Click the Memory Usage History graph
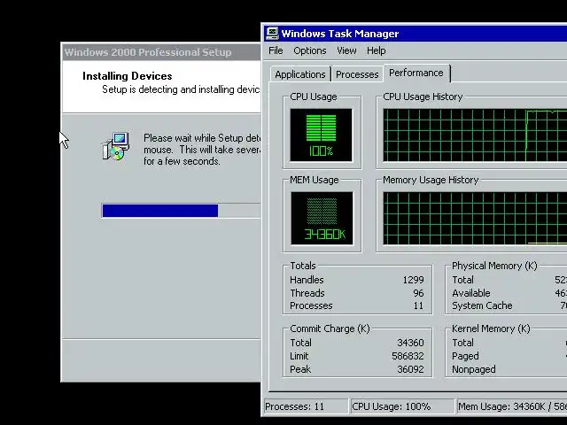 click(x=475, y=219)
